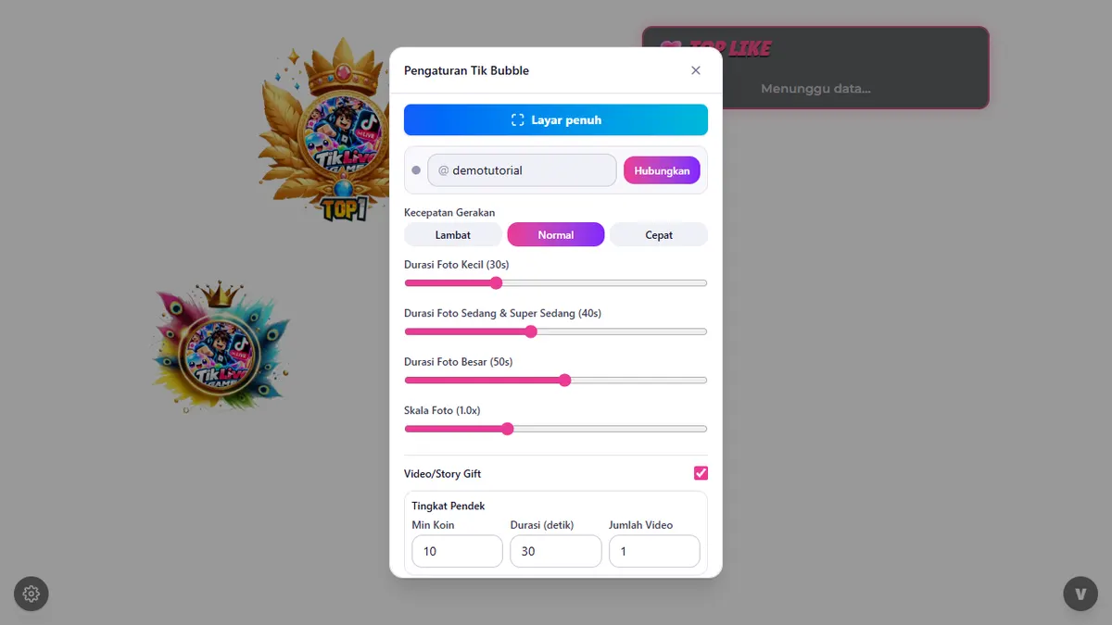Click the Layar penuh fullscreen button

(556, 119)
